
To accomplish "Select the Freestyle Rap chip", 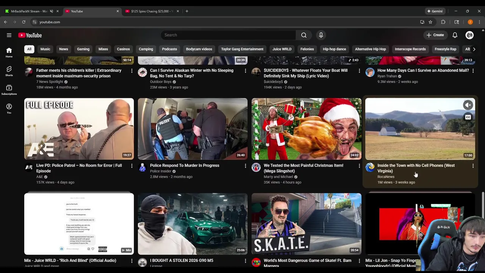I will (445, 49).
